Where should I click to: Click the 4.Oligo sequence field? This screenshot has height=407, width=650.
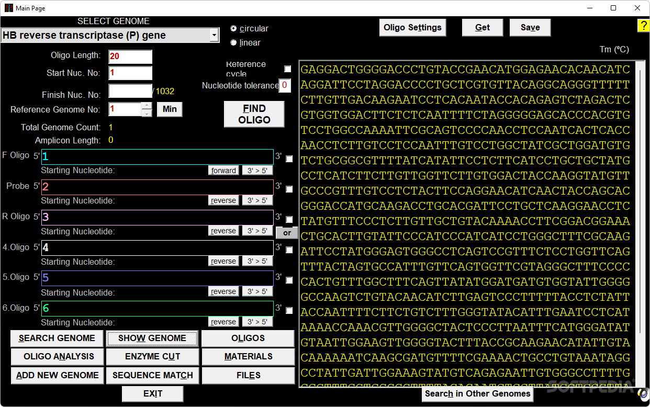[x=158, y=248]
